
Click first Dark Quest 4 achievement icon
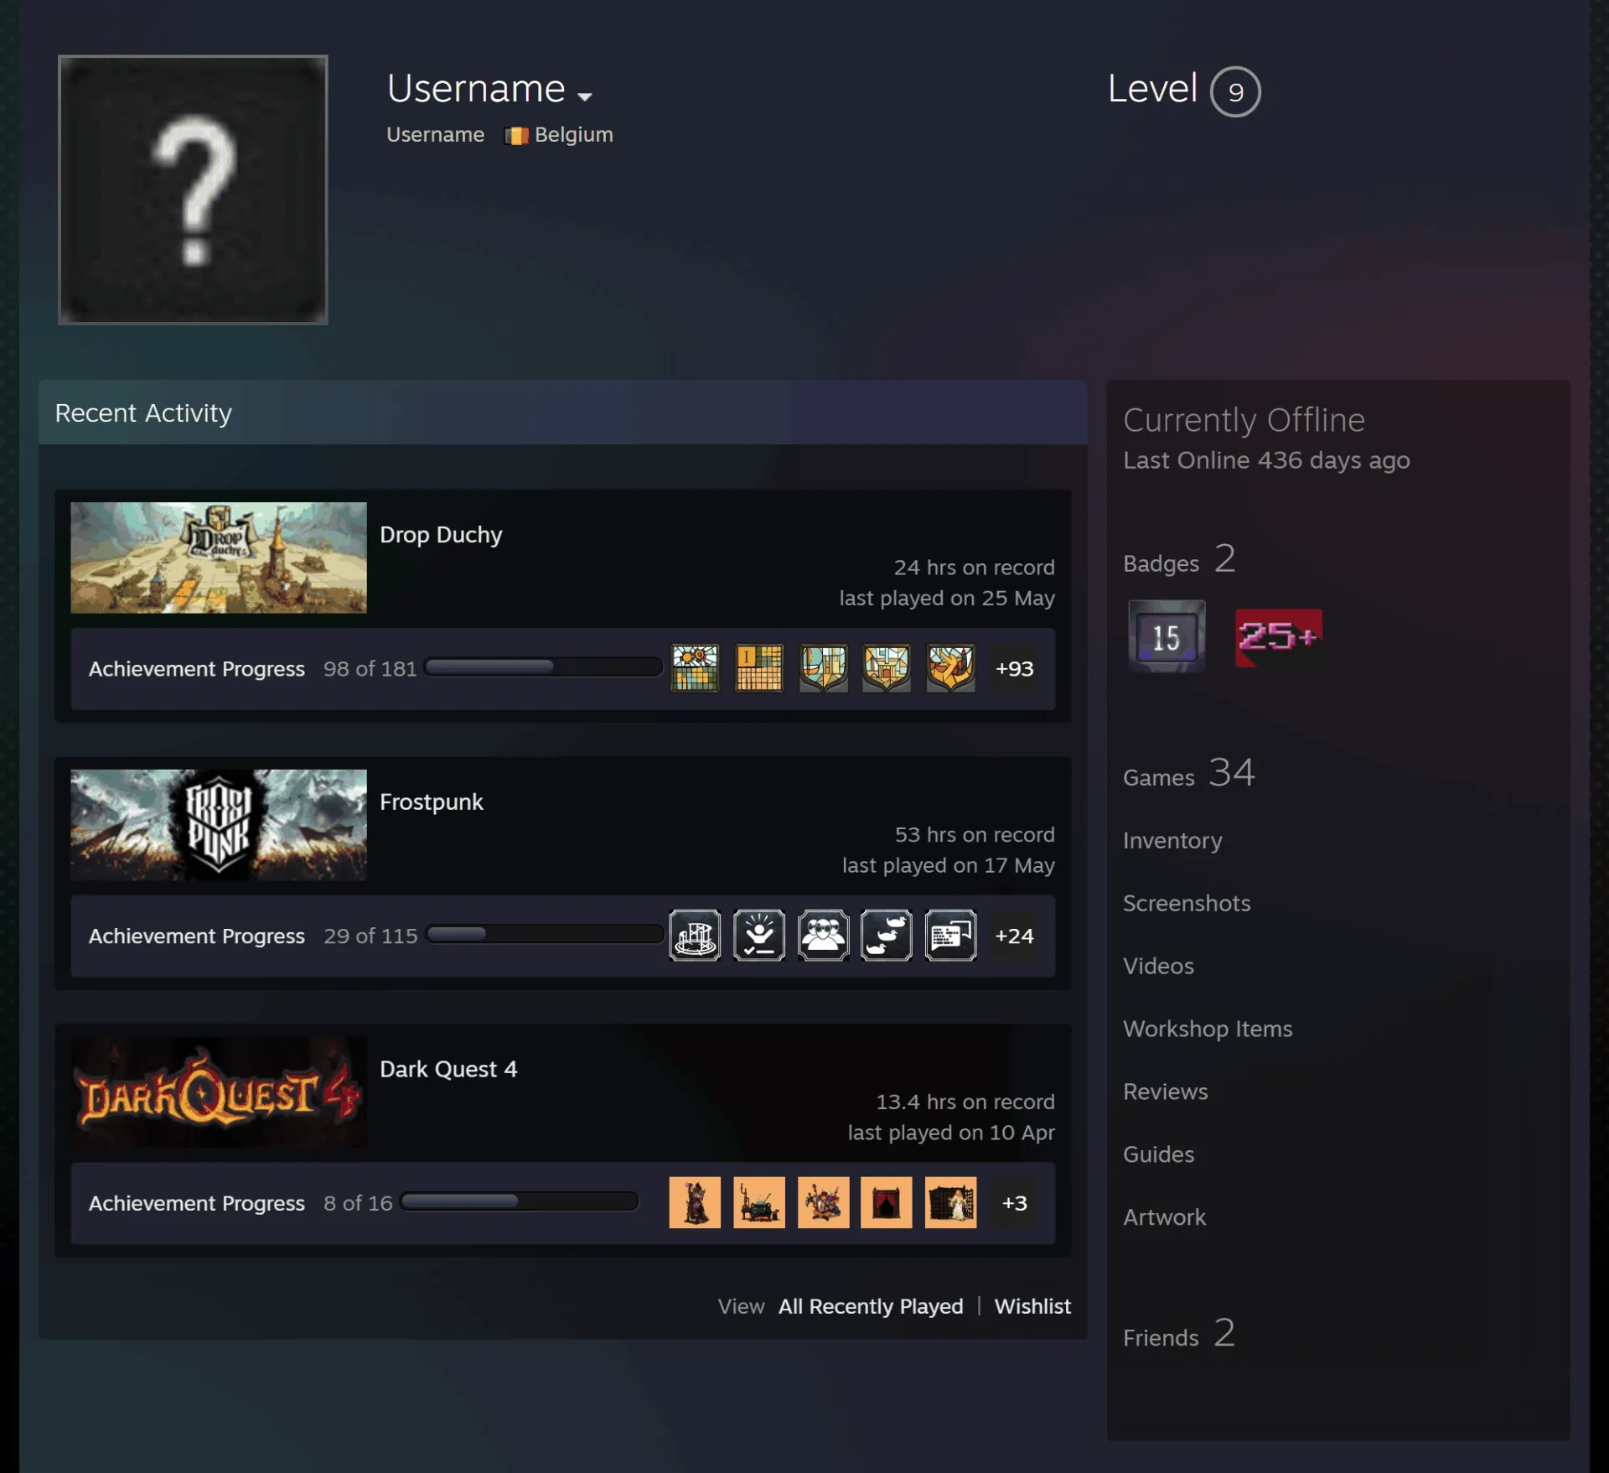[695, 1202]
